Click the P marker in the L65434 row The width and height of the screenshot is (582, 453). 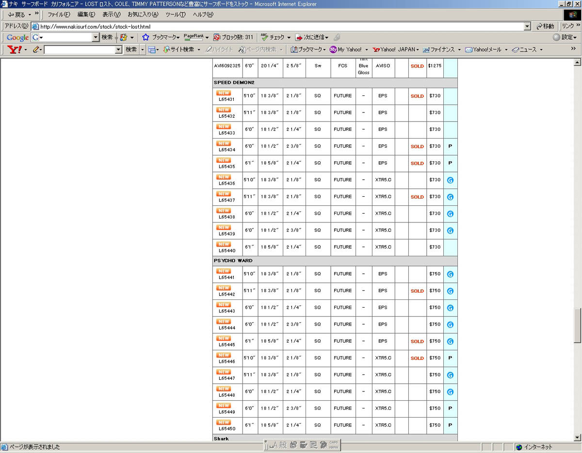450,146
